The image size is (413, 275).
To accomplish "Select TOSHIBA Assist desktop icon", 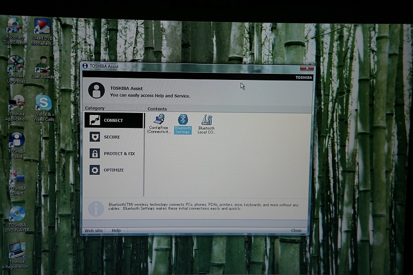I will coord(17,145).
